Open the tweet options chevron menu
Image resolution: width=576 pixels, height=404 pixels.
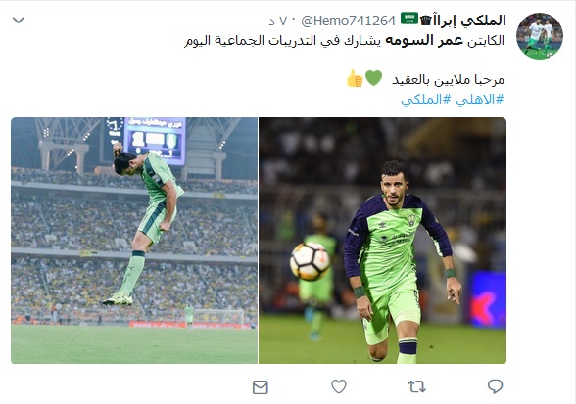coord(19,21)
